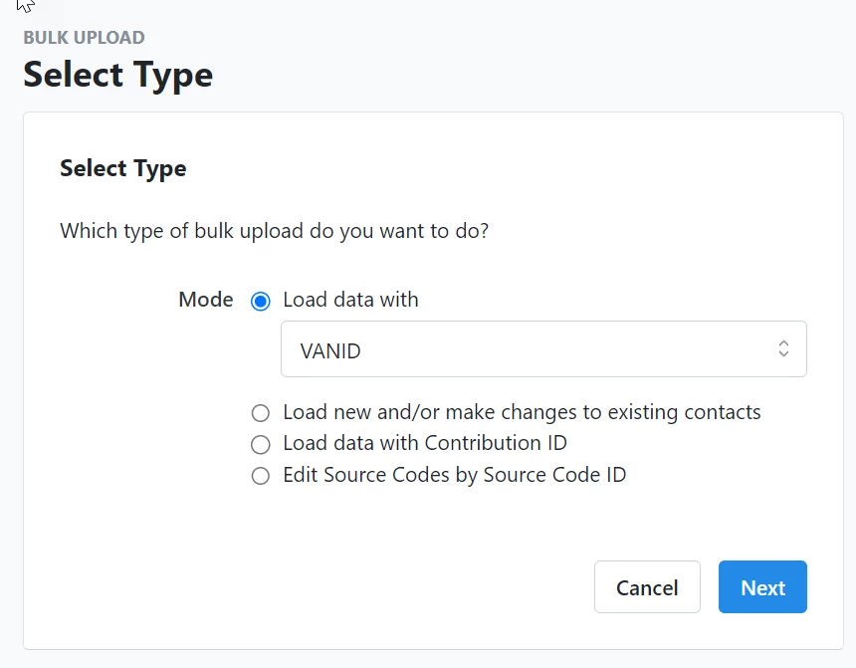
Task: Select the 'Load data with' radio button
Action: tap(261, 301)
